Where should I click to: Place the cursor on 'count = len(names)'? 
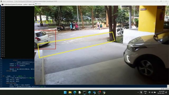click(17, 65)
